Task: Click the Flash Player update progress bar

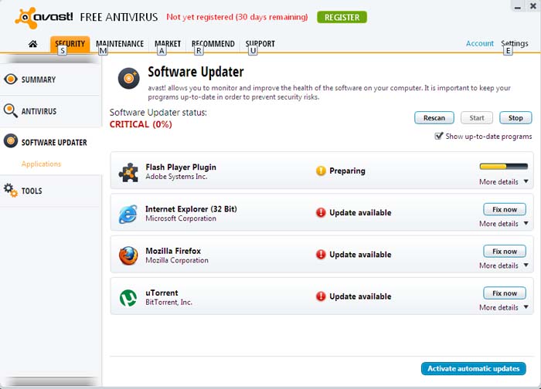Action: click(x=504, y=167)
